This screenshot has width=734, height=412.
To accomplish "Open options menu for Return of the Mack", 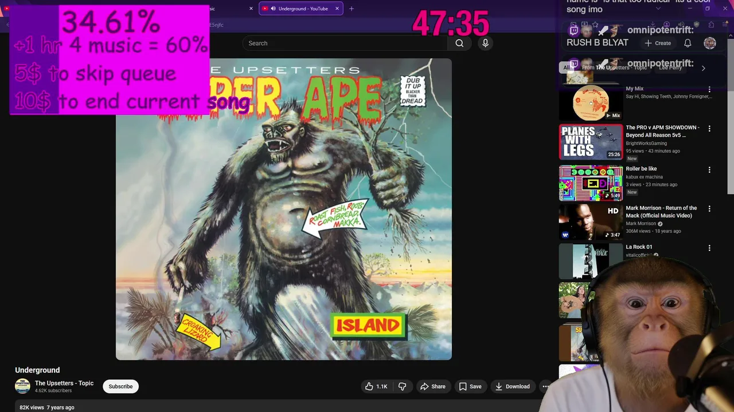I will tap(709, 209).
